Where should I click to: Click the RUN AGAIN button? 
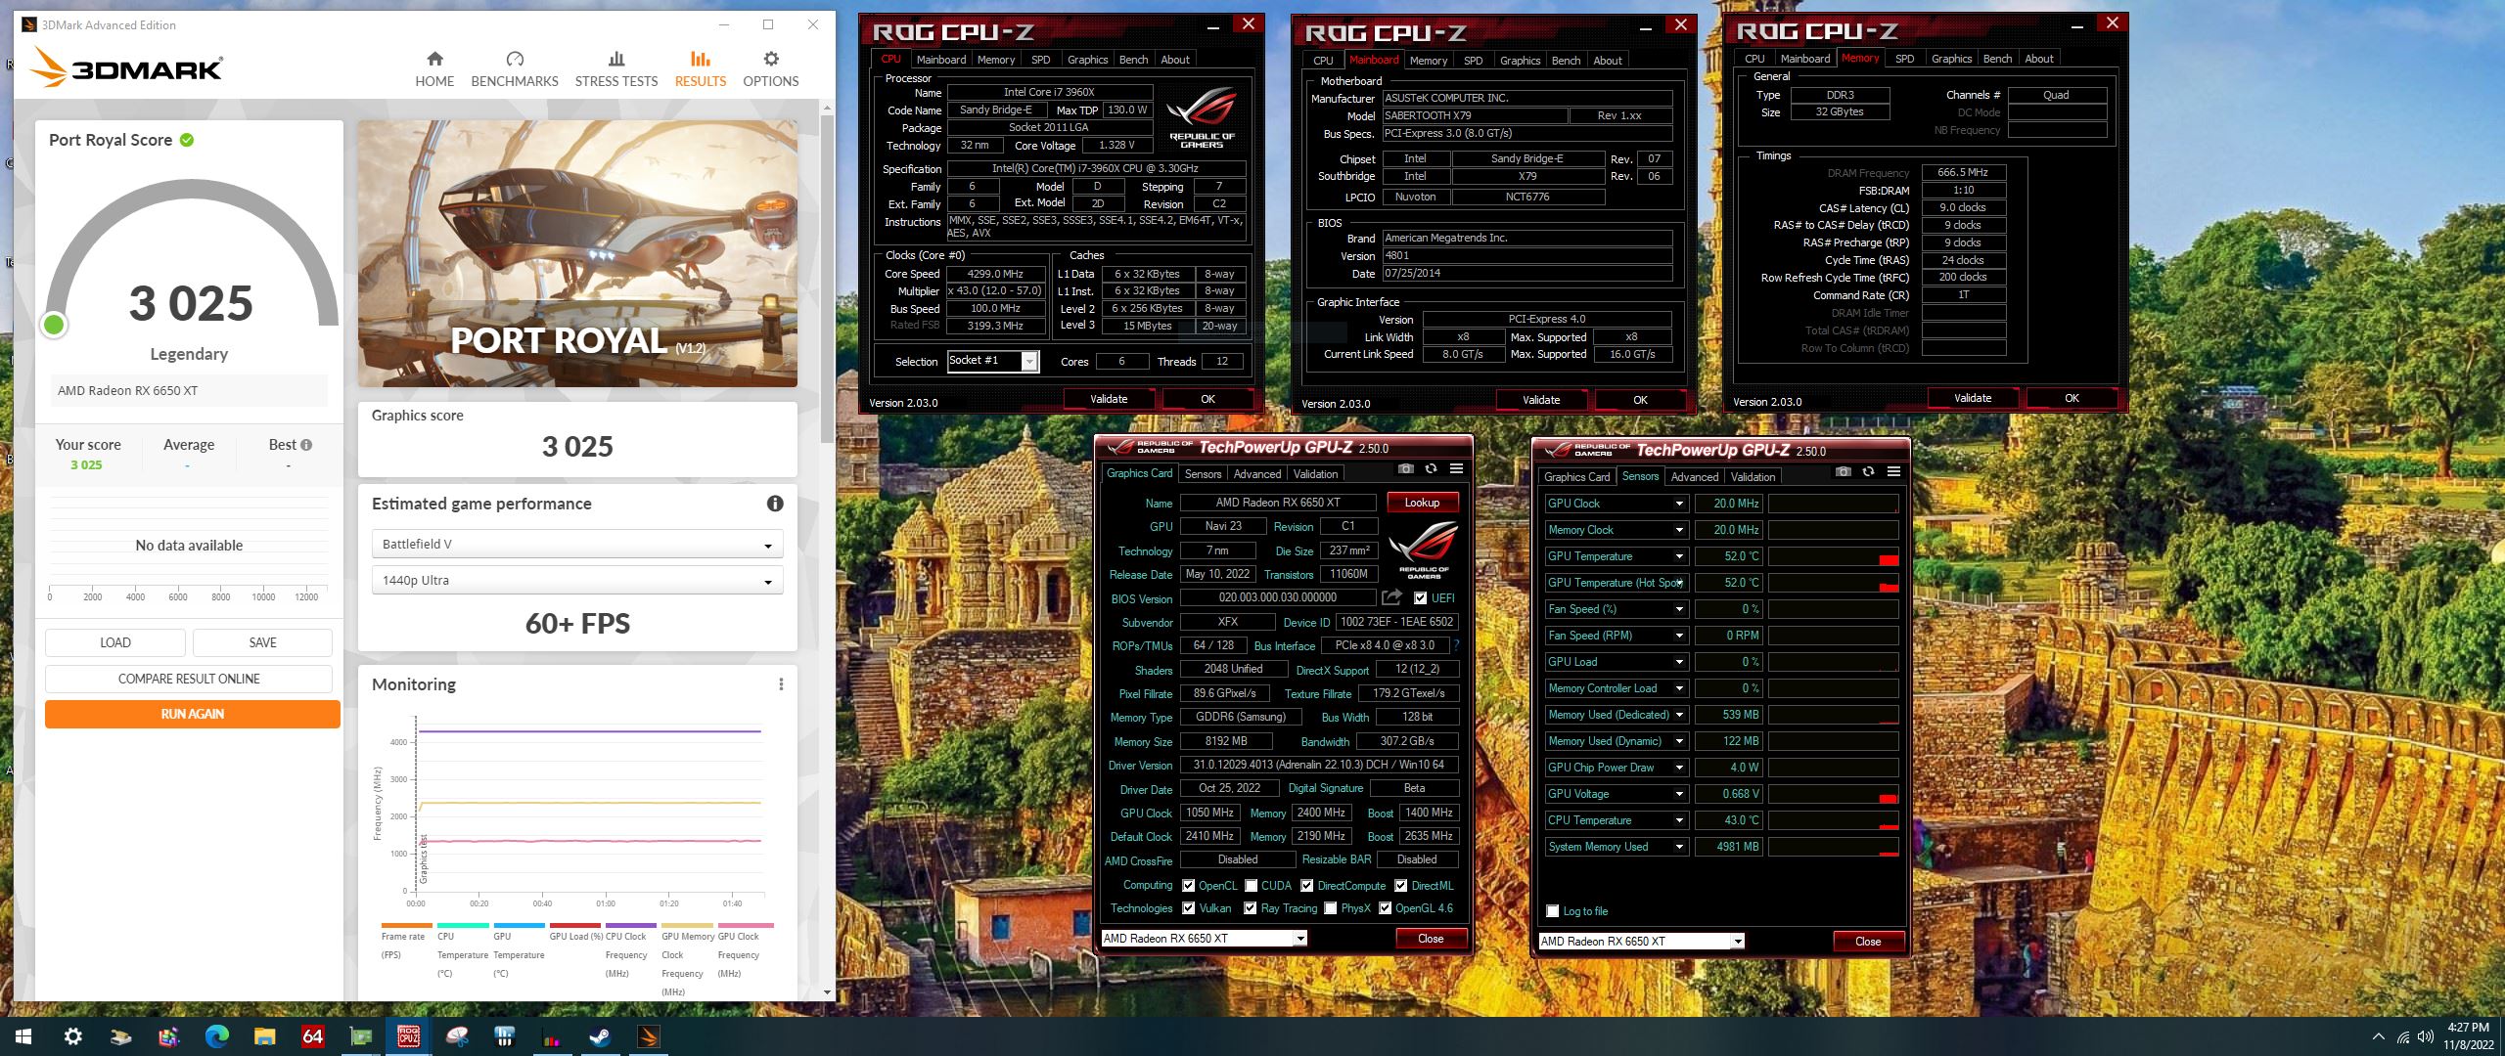(x=192, y=714)
